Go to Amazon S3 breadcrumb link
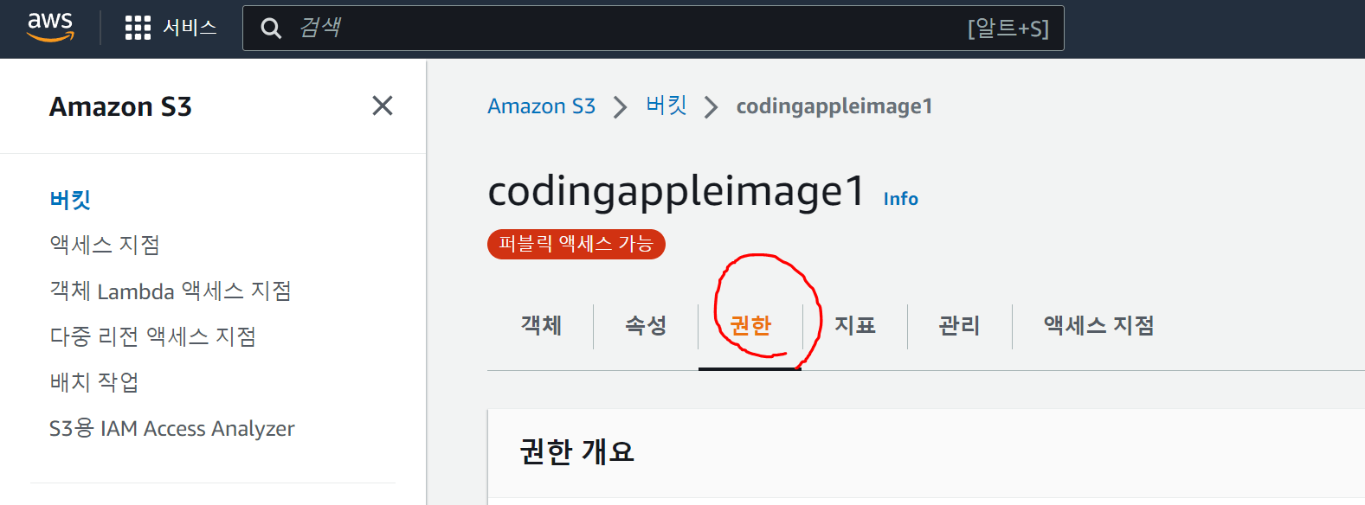This screenshot has width=1365, height=505. pos(542,106)
